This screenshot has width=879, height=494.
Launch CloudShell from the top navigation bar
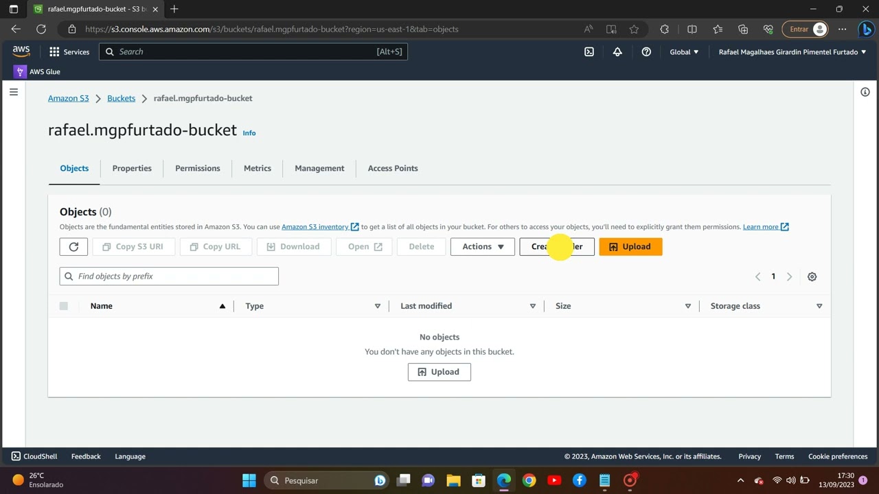point(589,51)
